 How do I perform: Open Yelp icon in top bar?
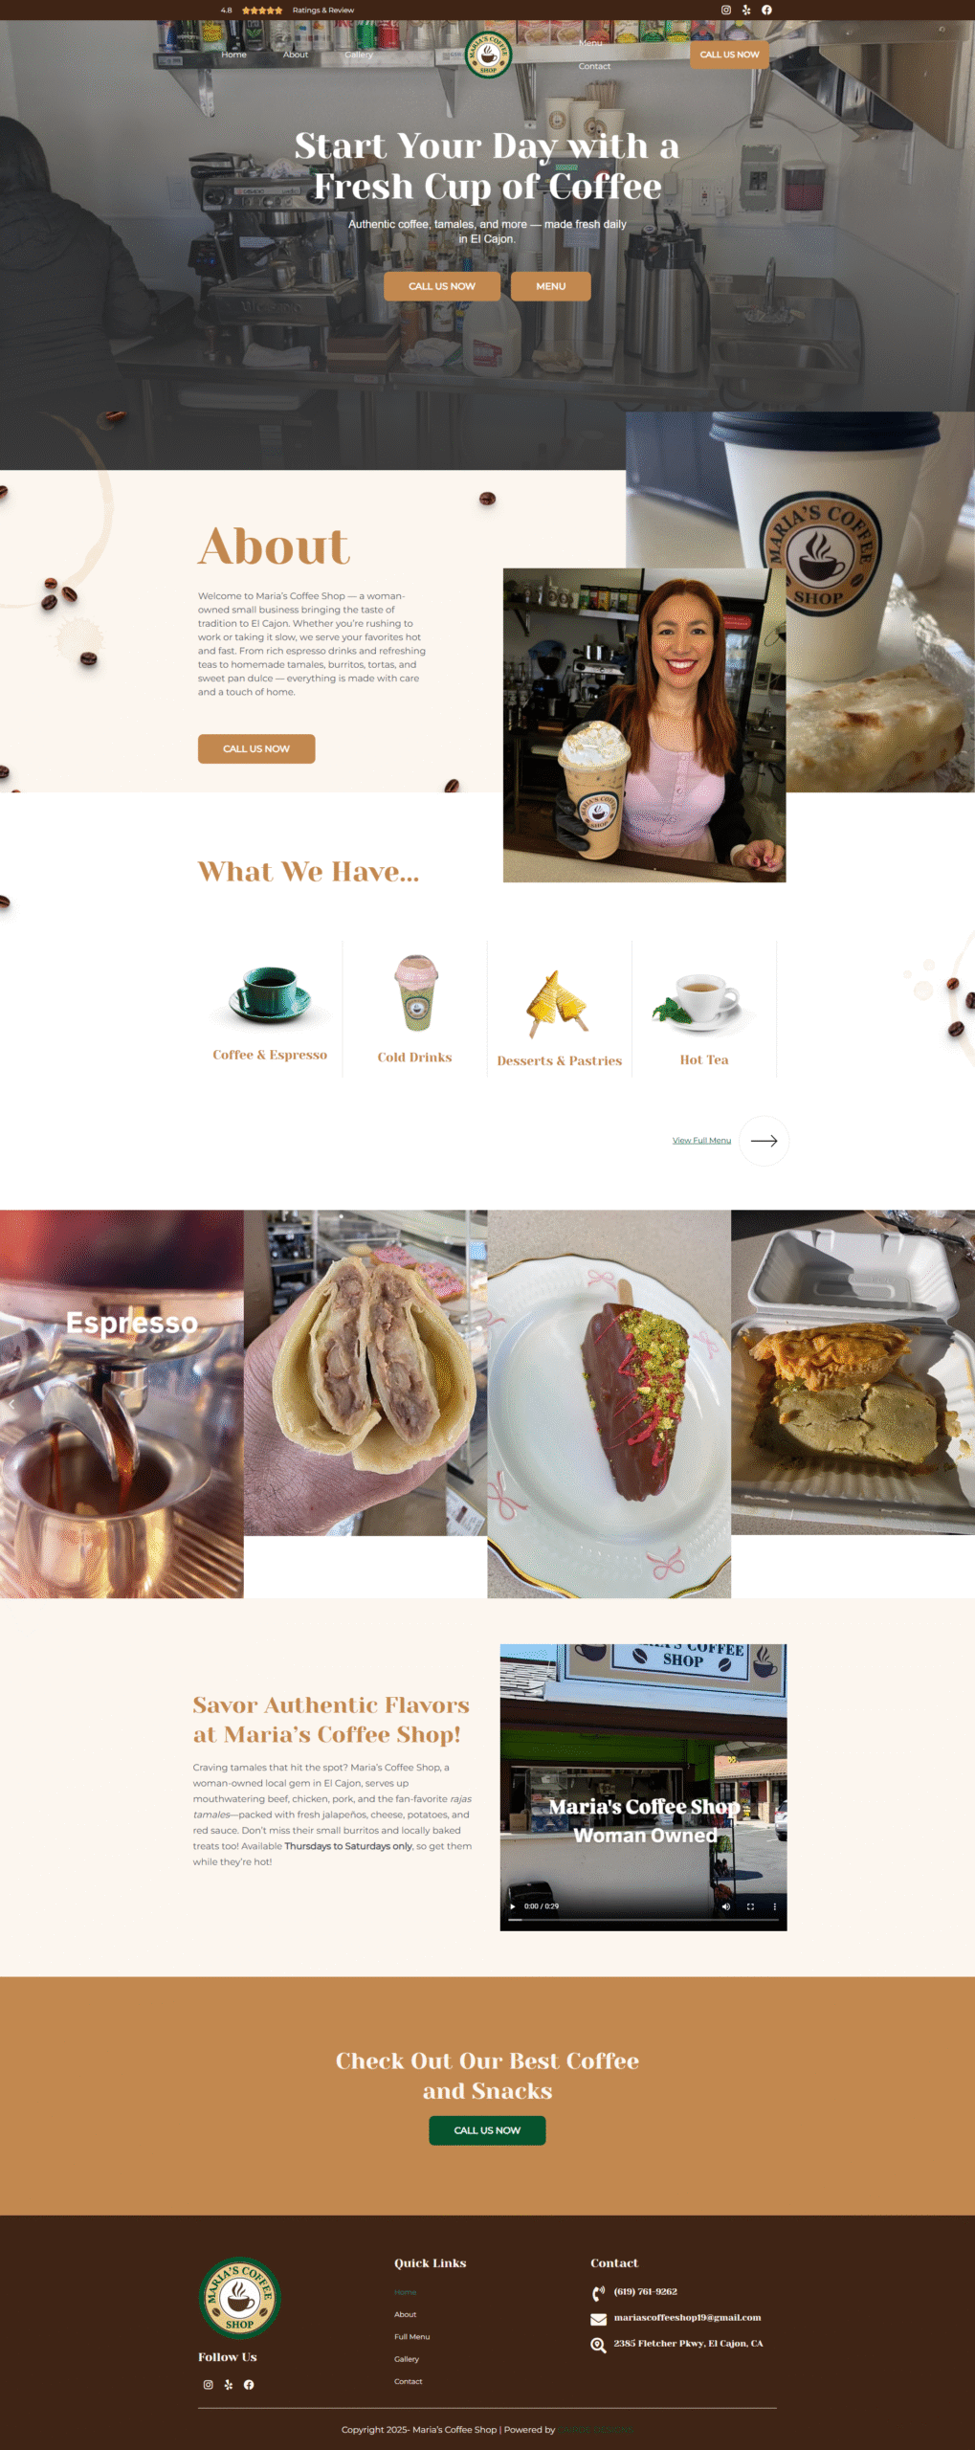(746, 10)
